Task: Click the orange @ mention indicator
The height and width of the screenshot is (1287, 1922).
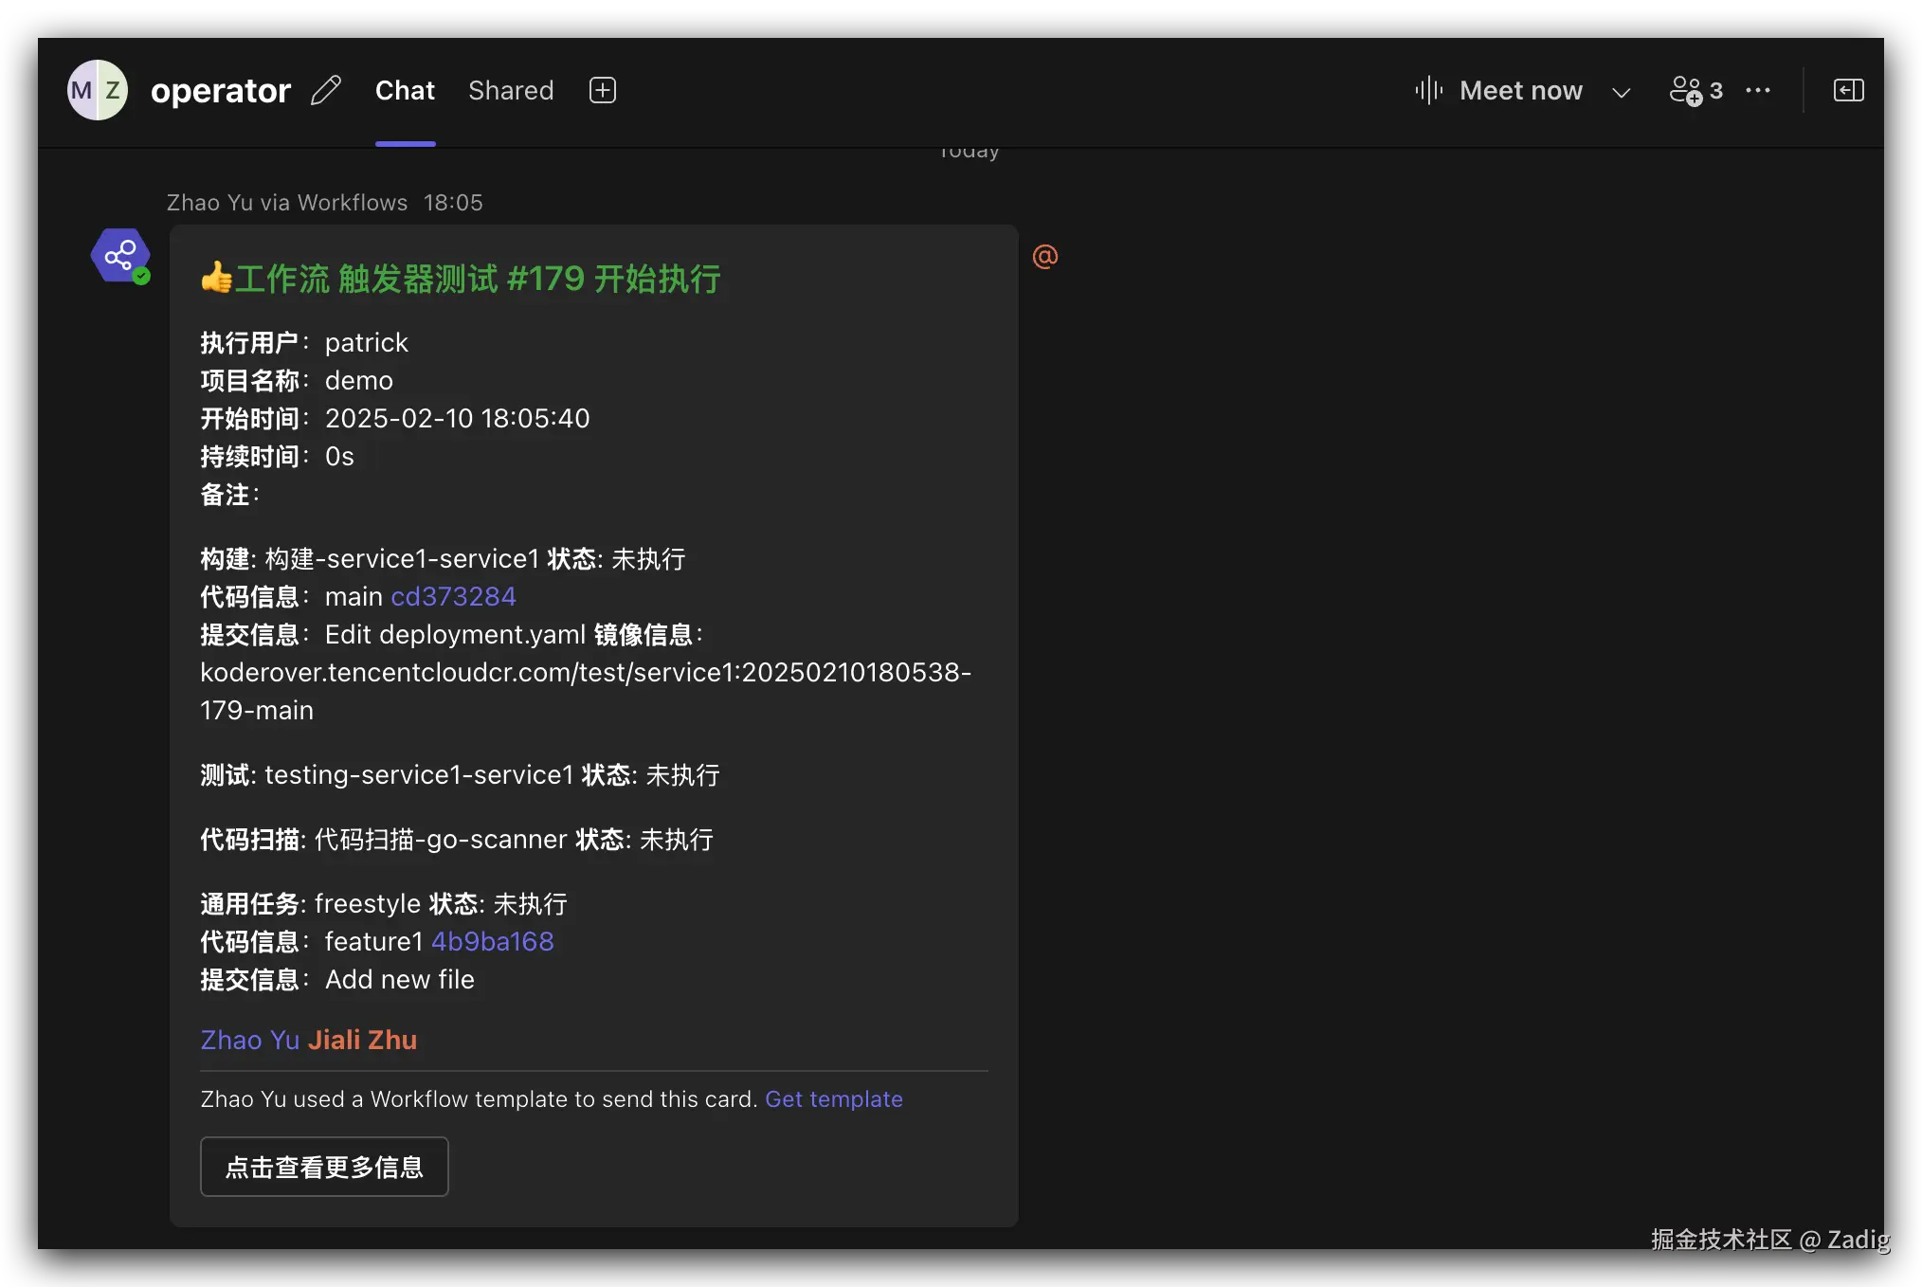Action: point(1045,257)
